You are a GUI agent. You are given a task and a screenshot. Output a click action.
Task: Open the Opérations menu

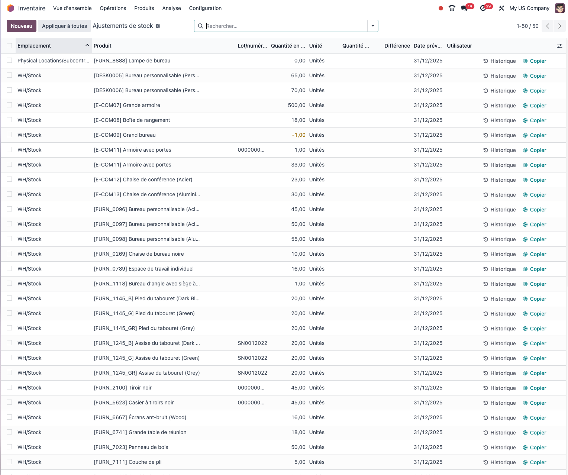point(113,8)
